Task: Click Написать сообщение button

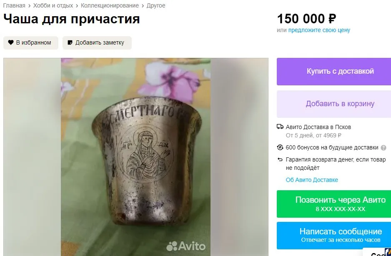Action: tap(334, 235)
